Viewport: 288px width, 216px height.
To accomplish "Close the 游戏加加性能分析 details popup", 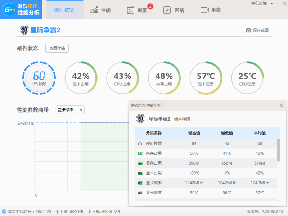I will click(x=282, y=105).
